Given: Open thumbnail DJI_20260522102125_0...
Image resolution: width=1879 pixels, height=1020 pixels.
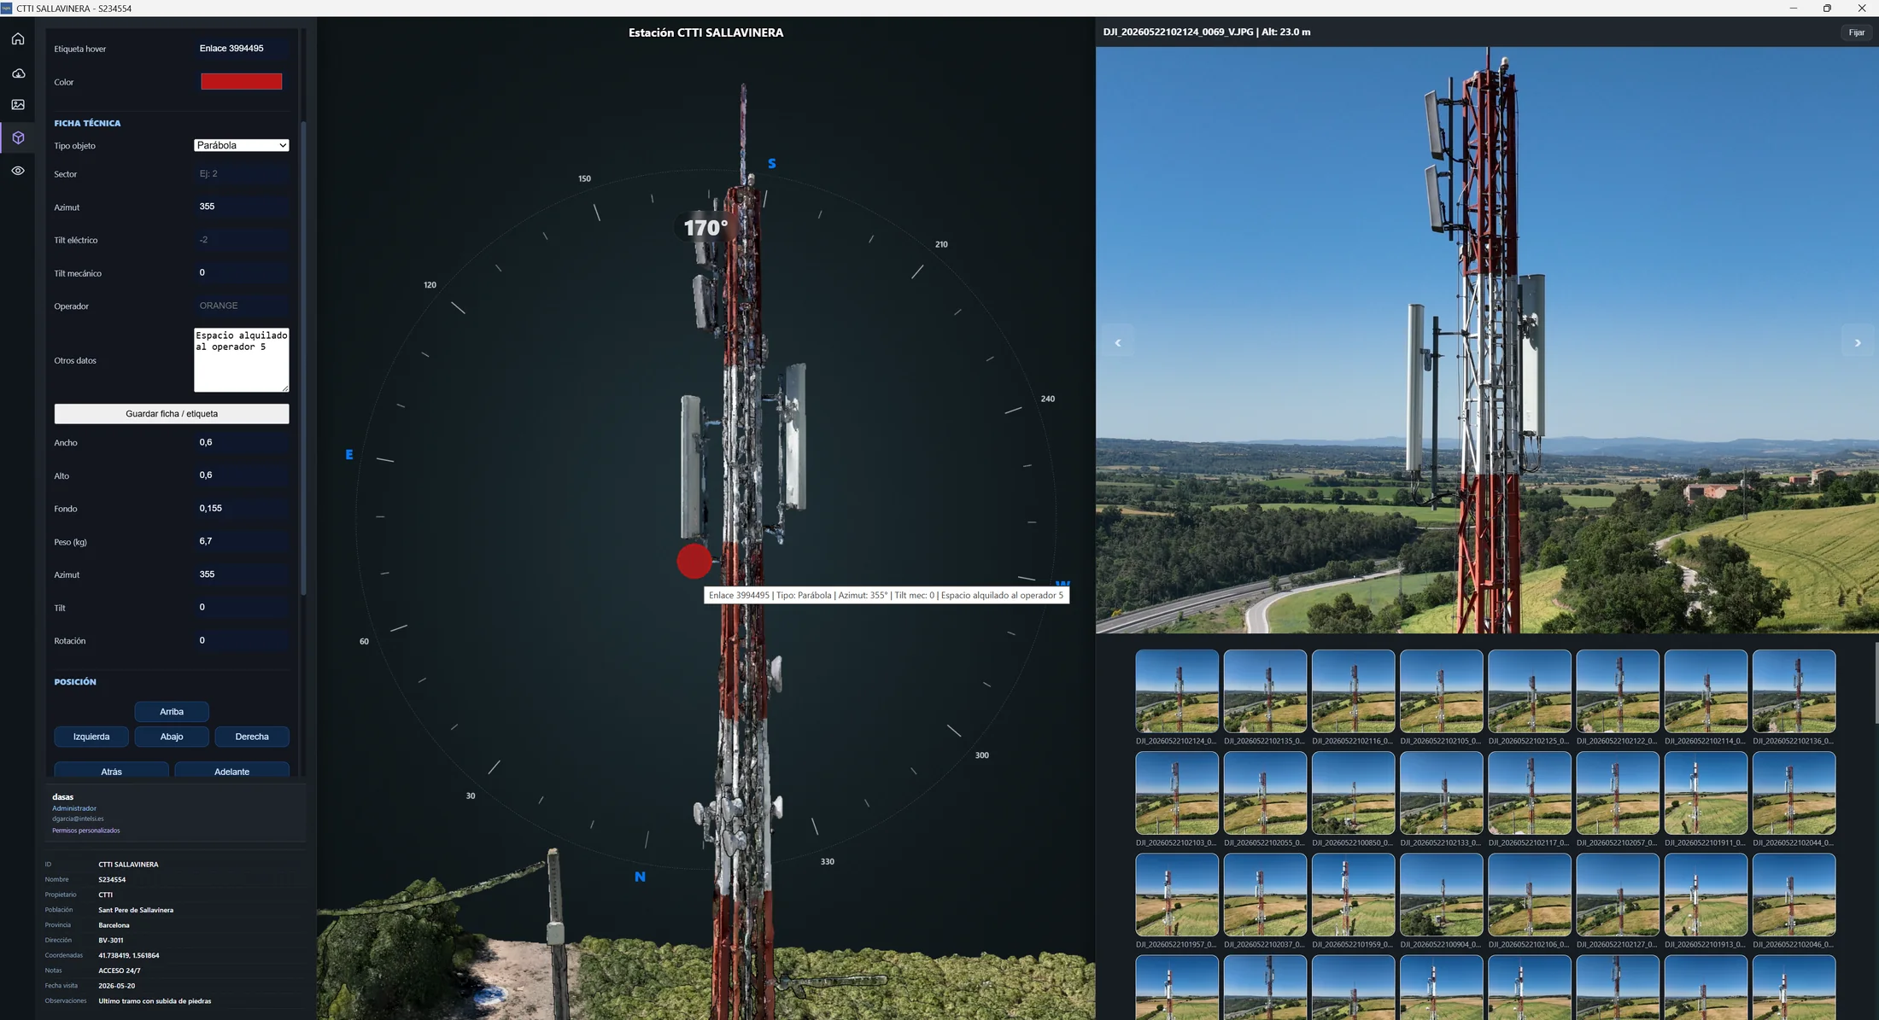Looking at the screenshot, I should (x=1530, y=691).
